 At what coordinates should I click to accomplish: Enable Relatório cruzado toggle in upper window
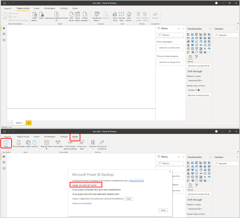pyautogui.click(x=200, y=81)
